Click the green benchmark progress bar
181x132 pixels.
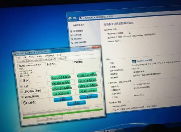click(x=63, y=114)
